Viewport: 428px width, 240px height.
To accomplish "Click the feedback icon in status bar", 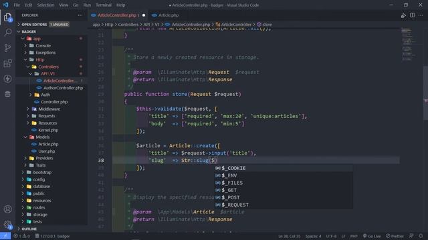I will click(411, 236).
